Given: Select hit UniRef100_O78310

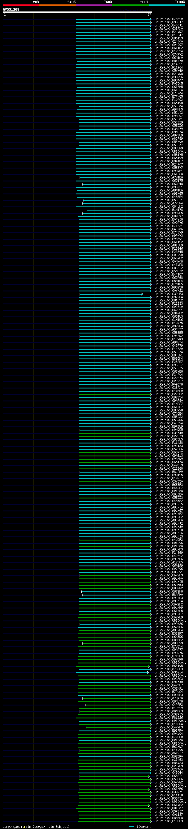Looking at the screenshot, I should click(169, 19).
